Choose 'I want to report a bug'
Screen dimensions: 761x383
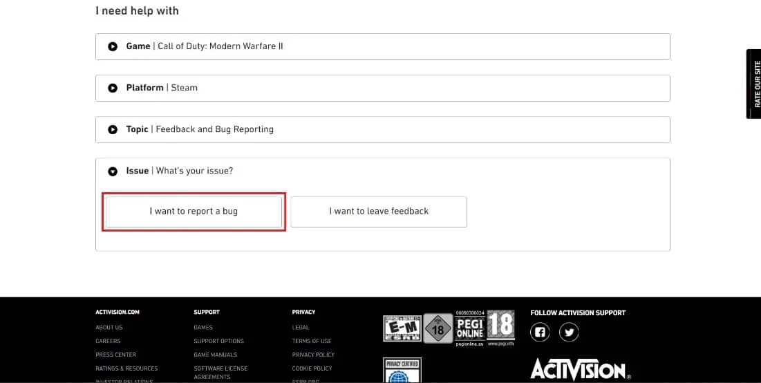pos(194,212)
